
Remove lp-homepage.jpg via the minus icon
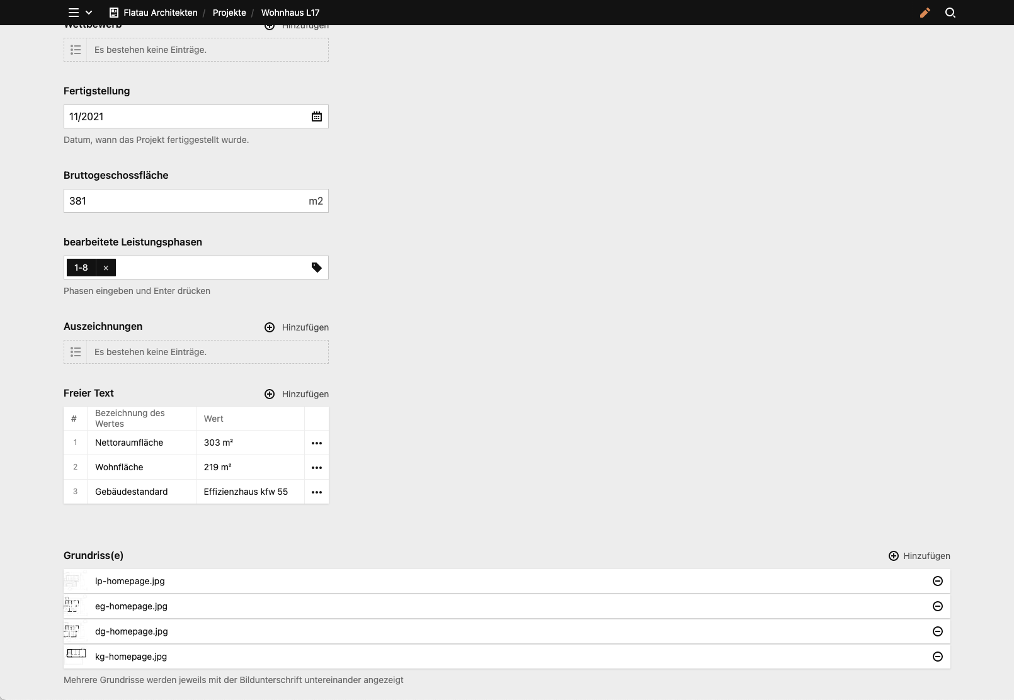pyautogui.click(x=938, y=581)
